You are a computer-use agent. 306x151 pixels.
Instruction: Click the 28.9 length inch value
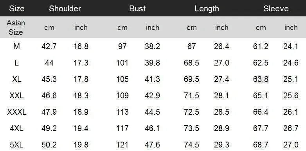[x=221, y=128]
